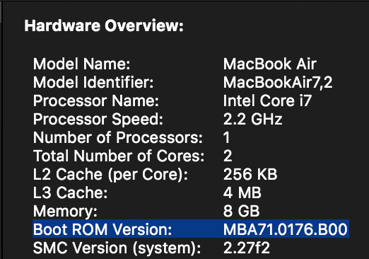Click the L2 Cache (per Core) label
The image size is (369, 259).
tap(111, 174)
